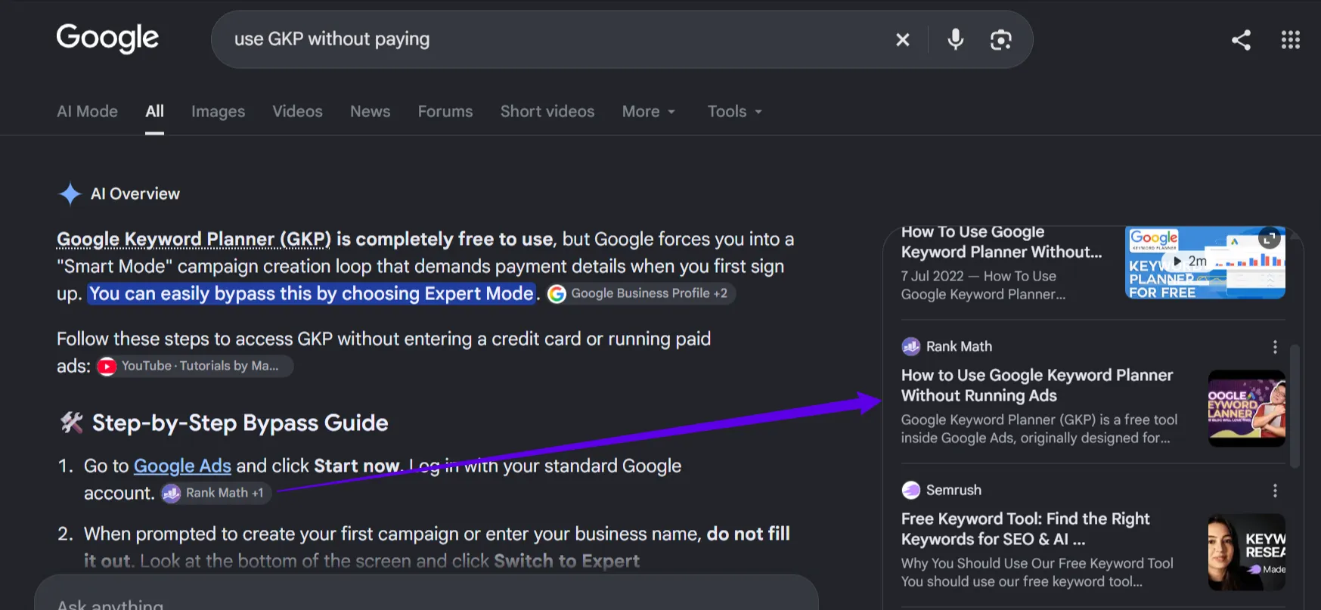Open 'Free Keyword Tool: Find the Right Keywords' result
The image size is (1321, 610).
pos(1025,528)
